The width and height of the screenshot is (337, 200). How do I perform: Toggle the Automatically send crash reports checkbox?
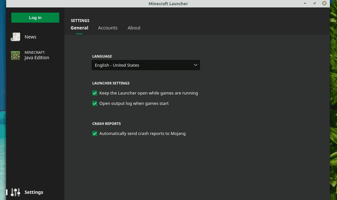point(95,133)
